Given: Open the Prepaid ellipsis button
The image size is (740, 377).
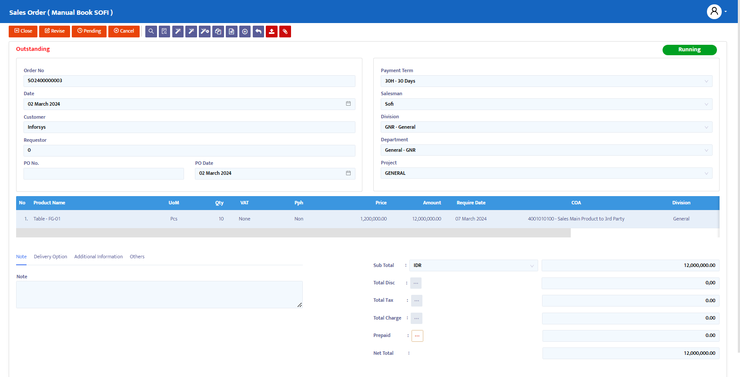Looking at the screenshot, I should click(417, 336).
